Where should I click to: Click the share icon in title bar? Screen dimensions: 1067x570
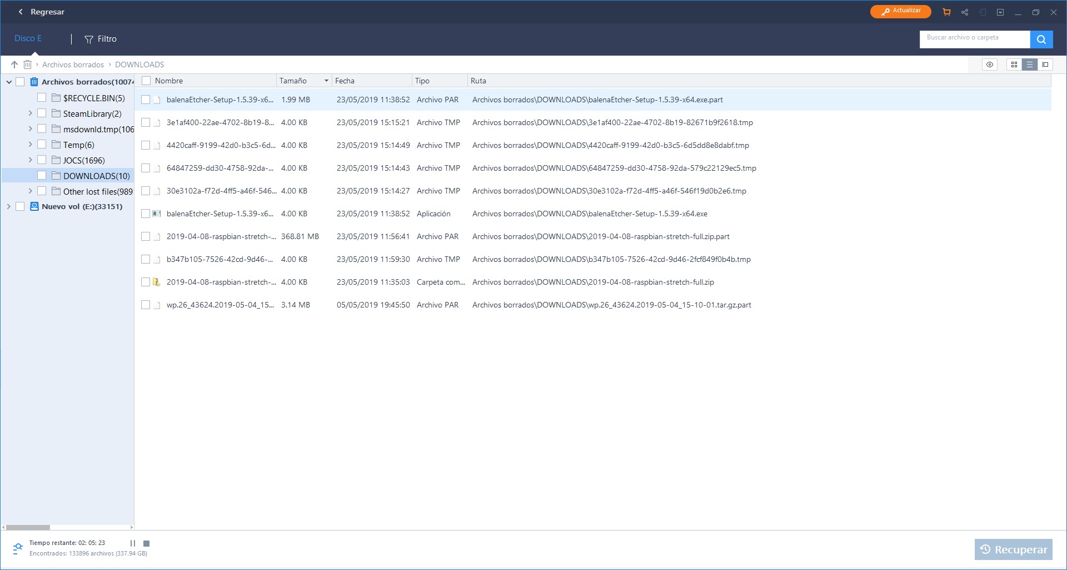pos(965,12)
